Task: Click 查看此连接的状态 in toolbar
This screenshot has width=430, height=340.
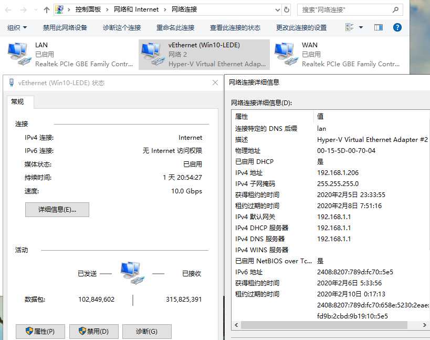Action: click(x=235, y=27)
